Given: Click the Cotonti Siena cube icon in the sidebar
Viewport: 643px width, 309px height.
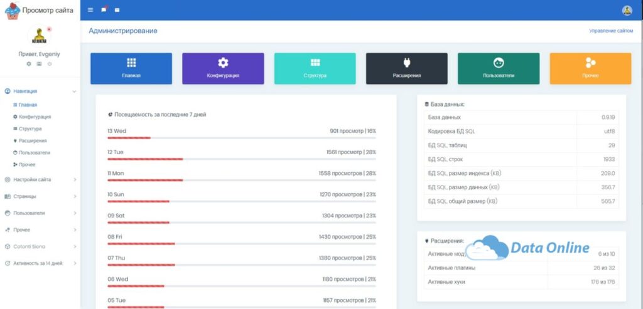Looking at the screenshot, I should pyautogui.click(x=8, y=247).
